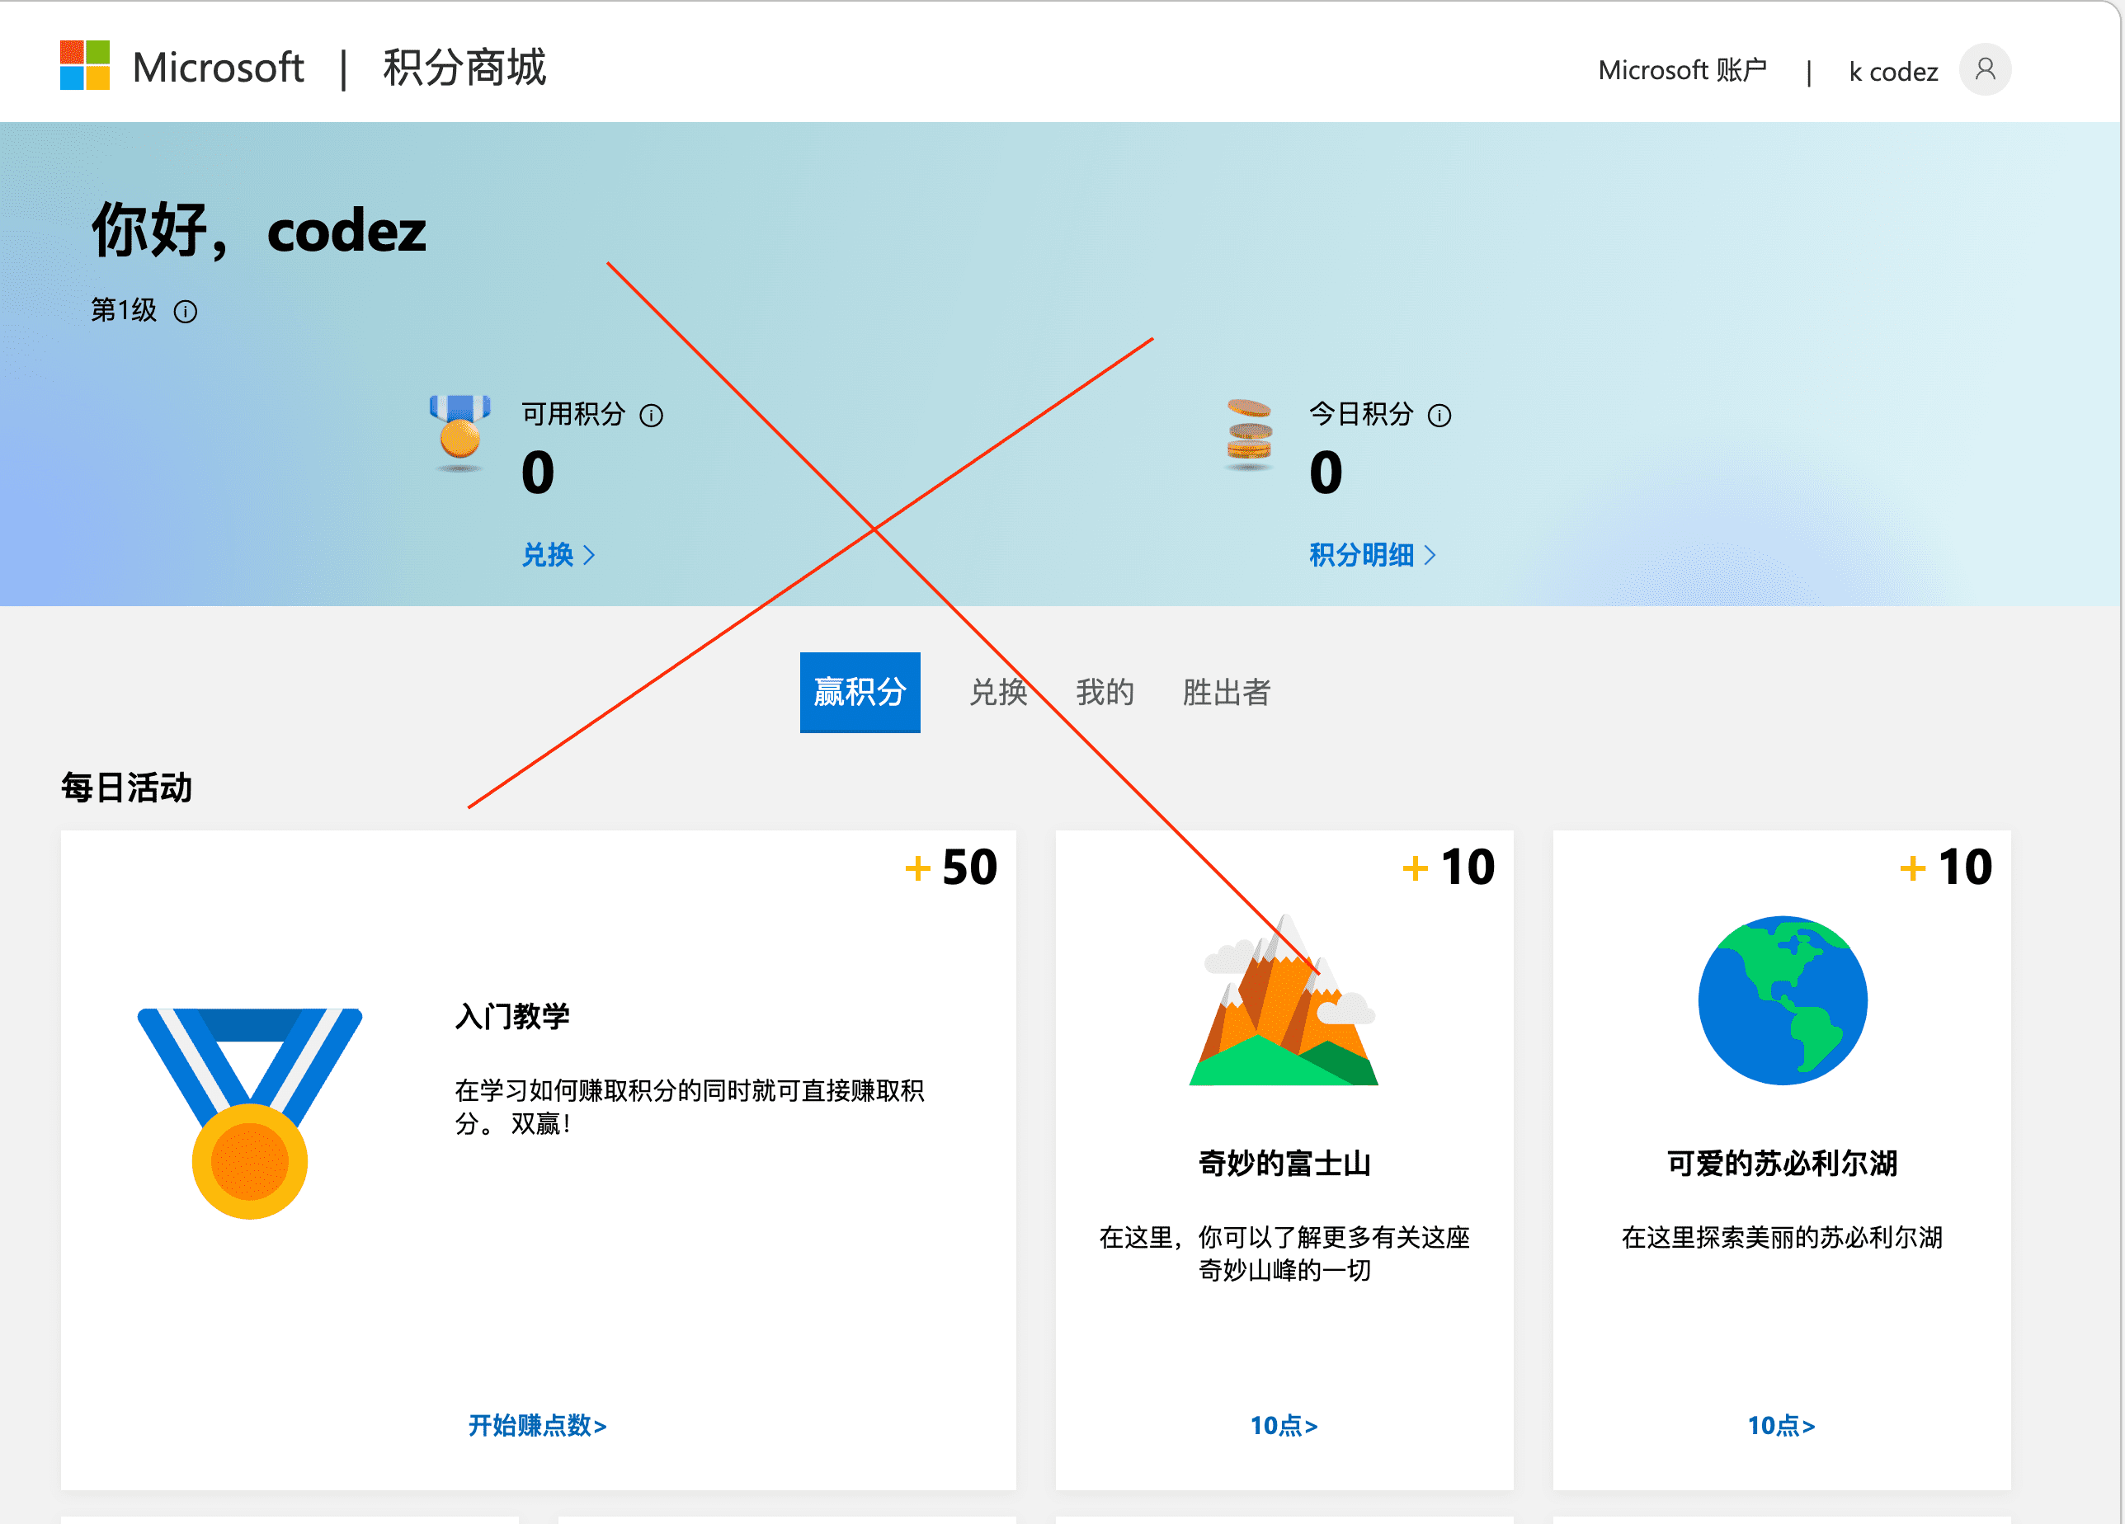This screenshot has width=2125, height=1524.
Task: Open the 胜出者 tab
Action: (1226, 692)
